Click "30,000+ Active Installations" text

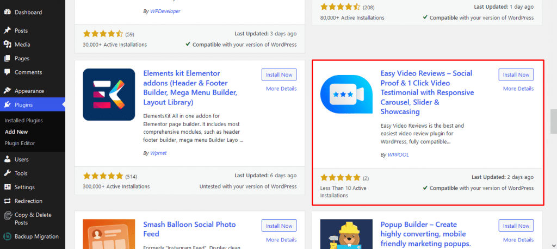click(x=115, y=45)
